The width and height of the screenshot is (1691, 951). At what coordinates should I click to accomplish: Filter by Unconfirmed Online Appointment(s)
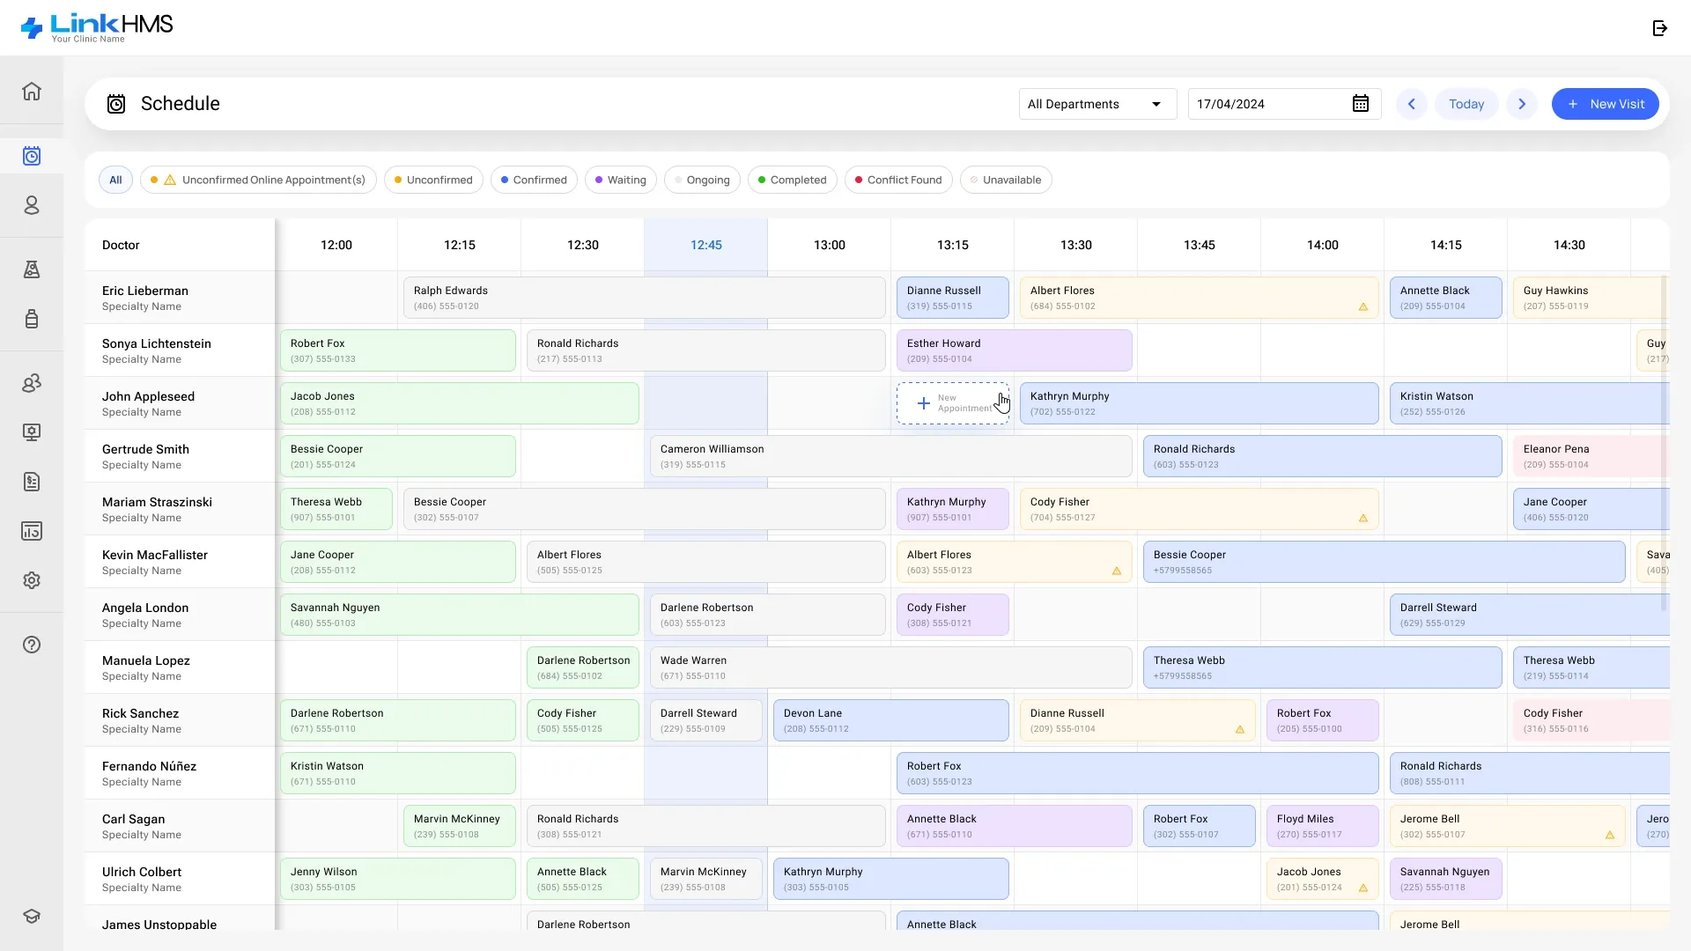coord(258,180)
